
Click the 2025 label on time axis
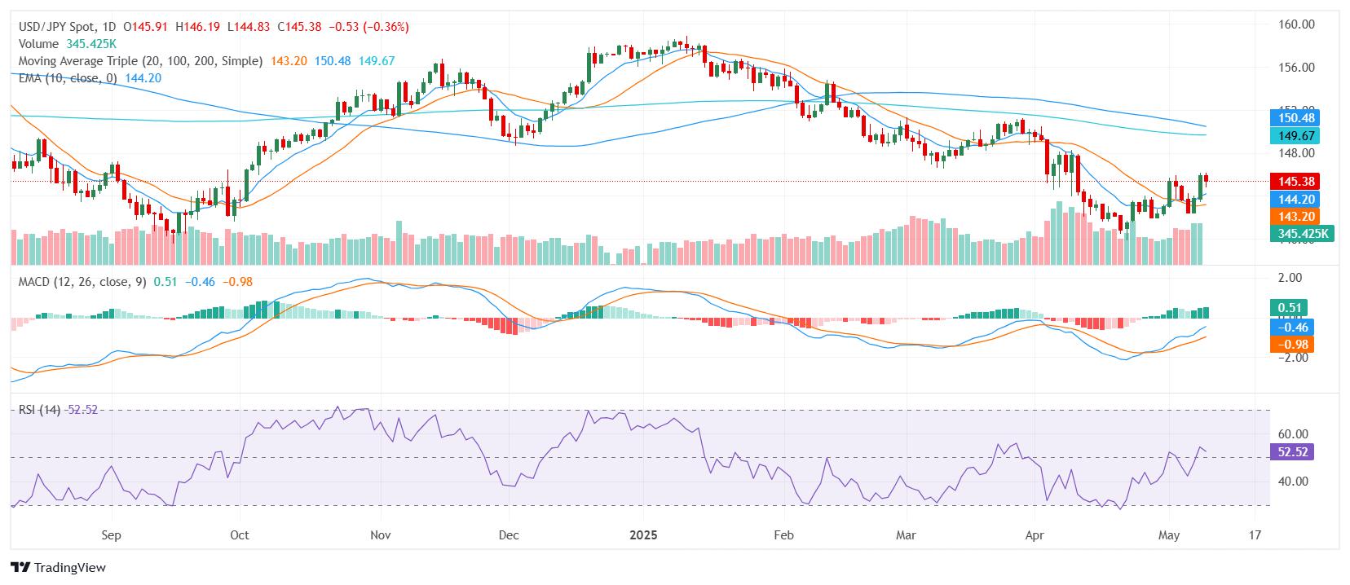point(642,535)
